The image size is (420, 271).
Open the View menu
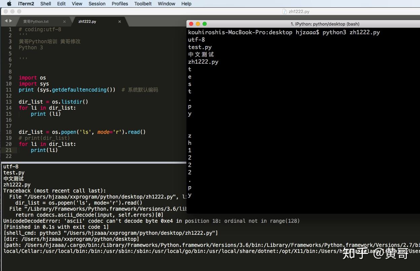point(77,4)
